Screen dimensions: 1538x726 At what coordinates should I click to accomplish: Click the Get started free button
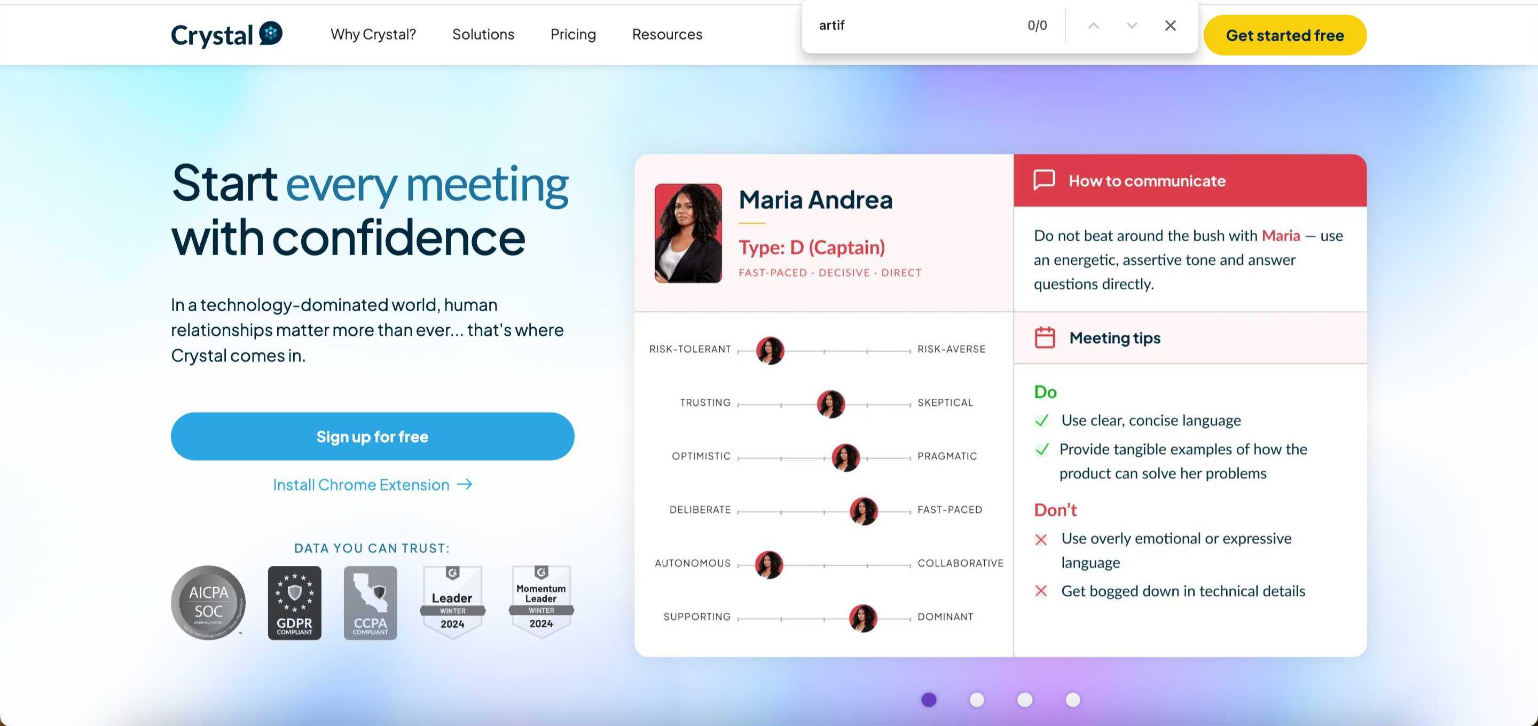coord(1285,35)
